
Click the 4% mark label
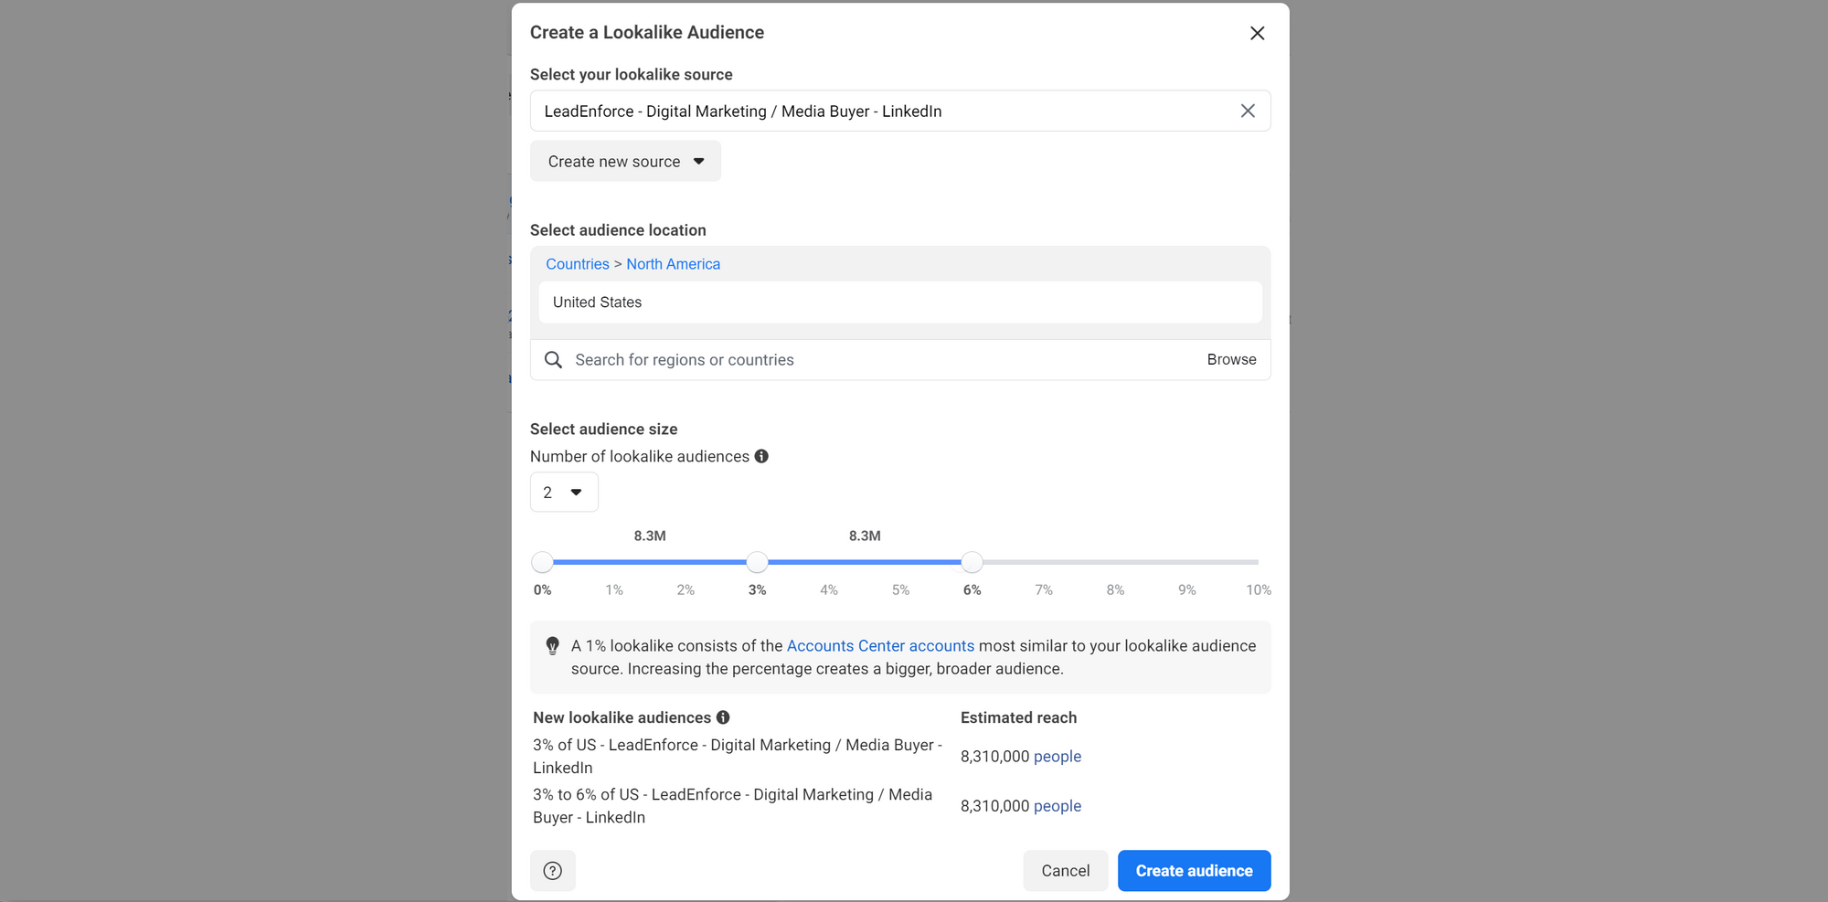829,590
